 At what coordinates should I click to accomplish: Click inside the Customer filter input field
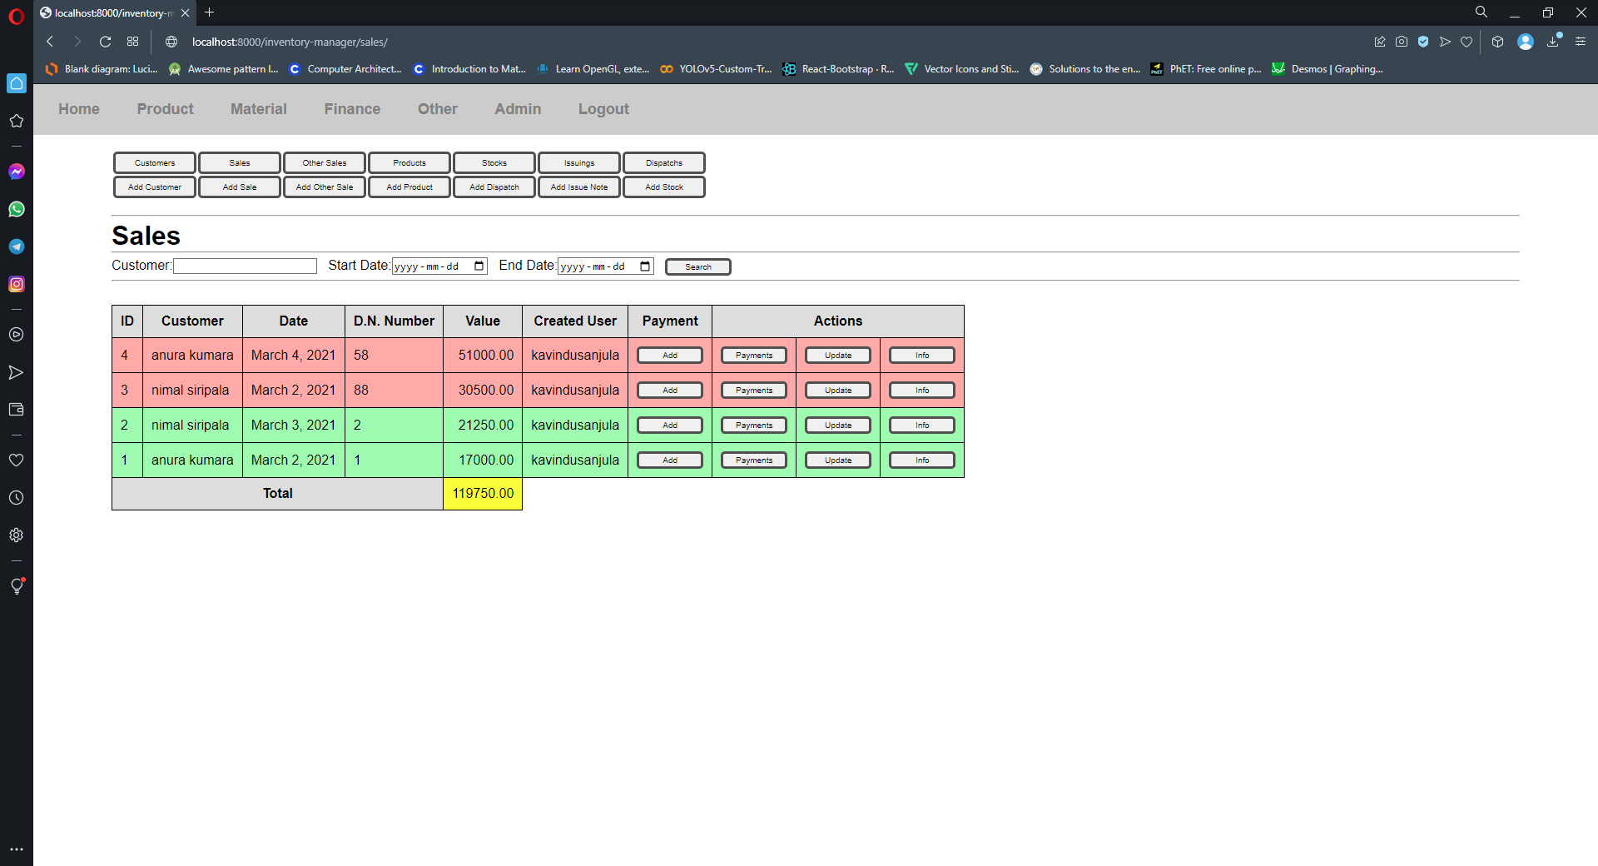tap(245, 266)
